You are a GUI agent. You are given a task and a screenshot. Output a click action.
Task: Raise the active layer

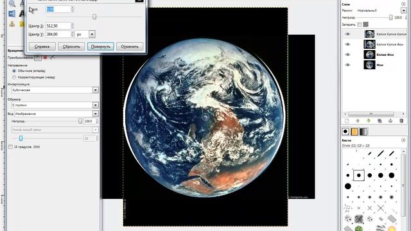click(358, 121)
